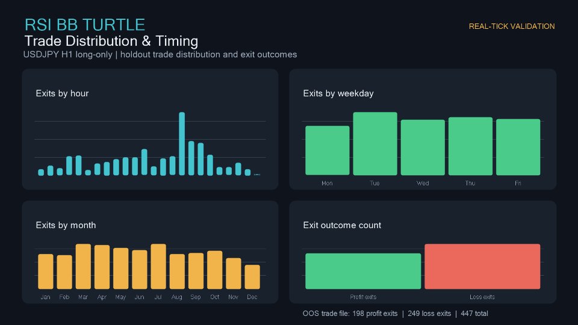The width and height of the screenshot is (578, 325).
Task: Click the Wed weekday bar
Action: (423, 147)
